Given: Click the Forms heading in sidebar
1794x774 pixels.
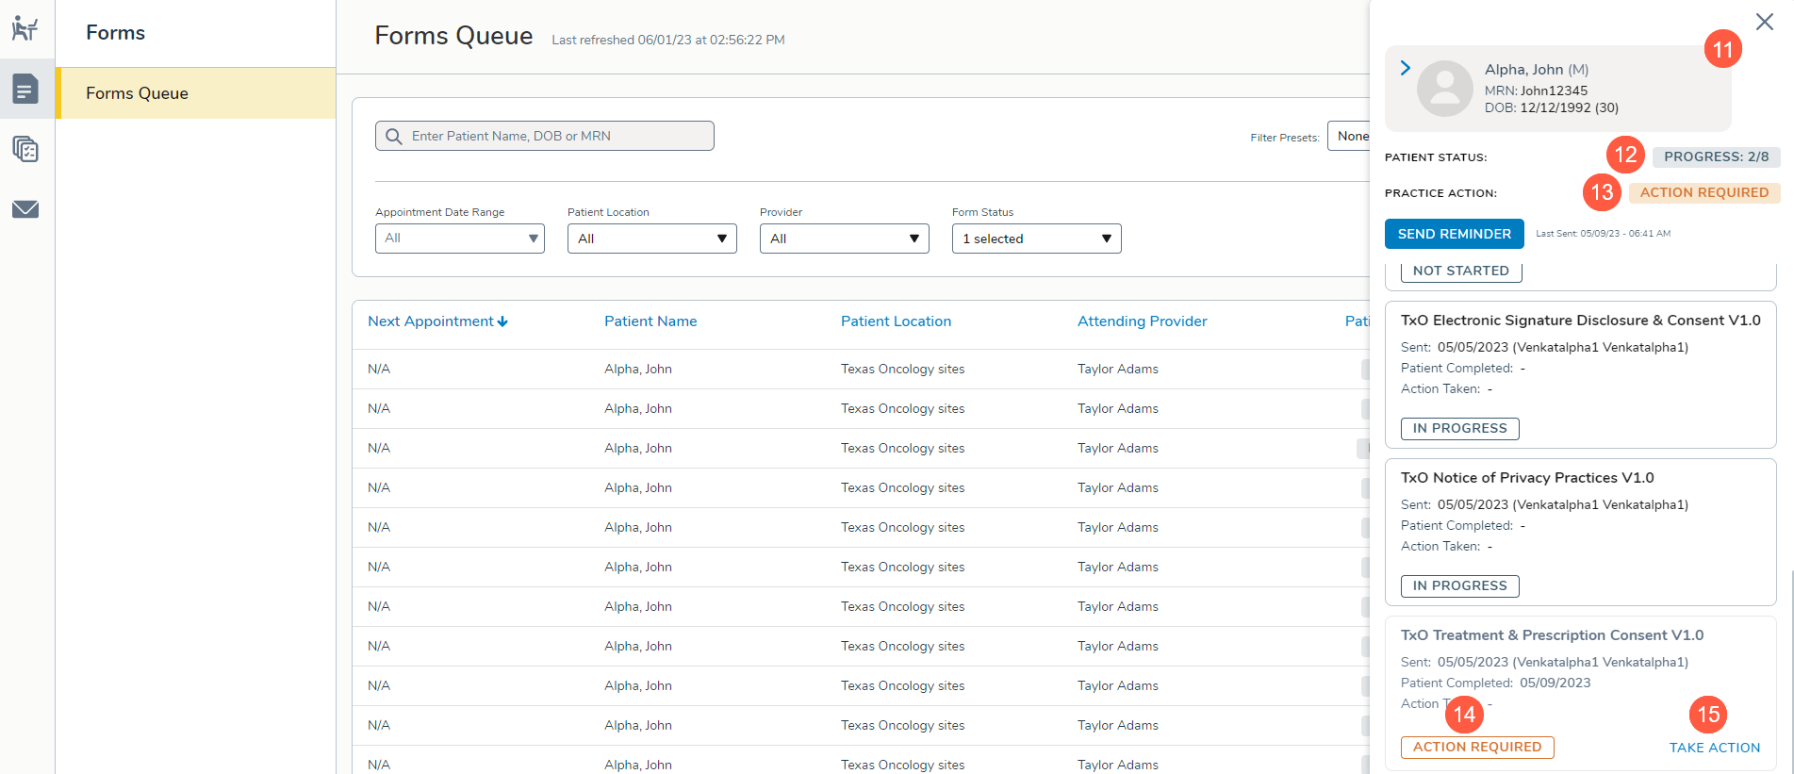Looking at the screenshot, I should (115, 33).
